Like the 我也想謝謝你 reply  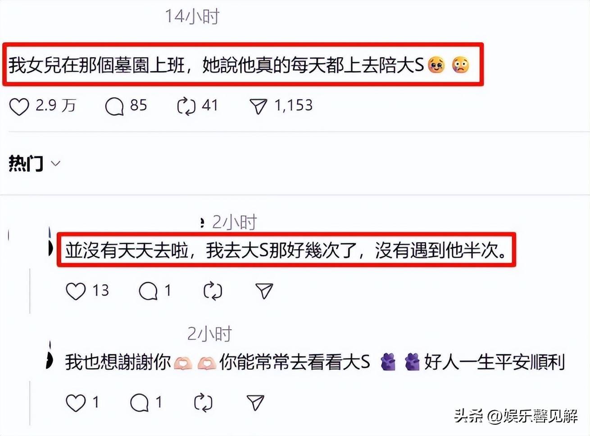(76, 403)
